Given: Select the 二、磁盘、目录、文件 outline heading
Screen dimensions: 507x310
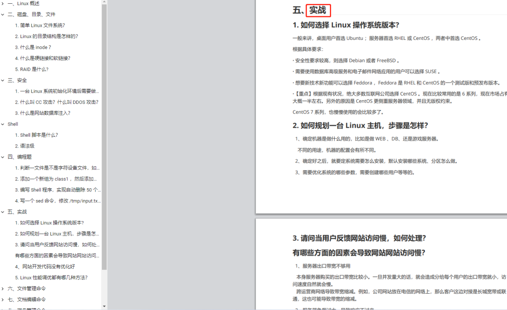Looking at the screenshot, I should point(32,15).
